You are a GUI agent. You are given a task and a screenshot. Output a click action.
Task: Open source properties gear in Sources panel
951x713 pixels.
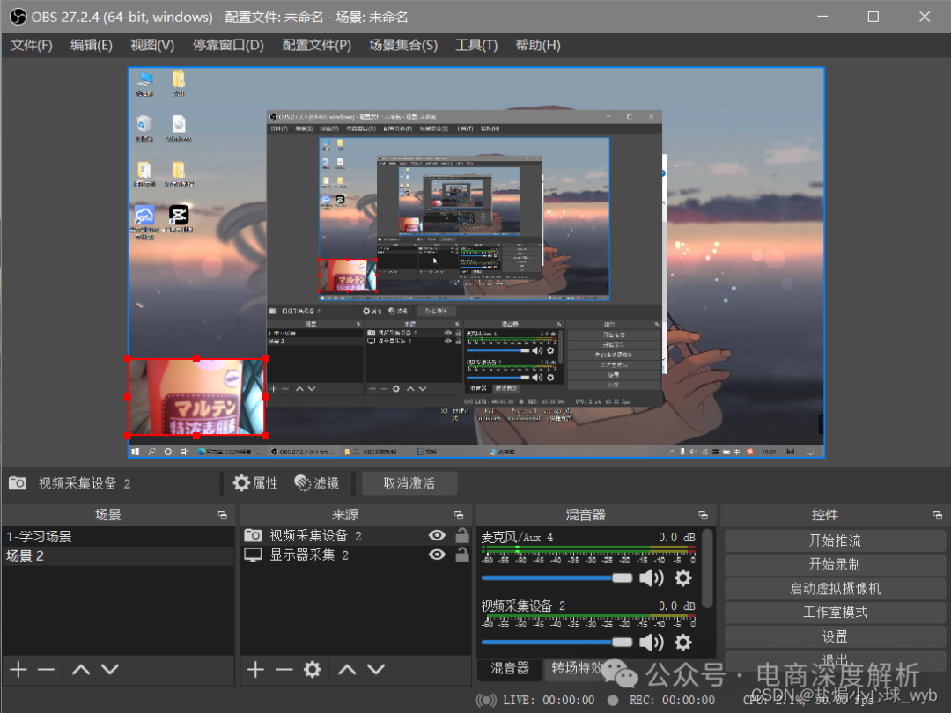coord(312,670)
